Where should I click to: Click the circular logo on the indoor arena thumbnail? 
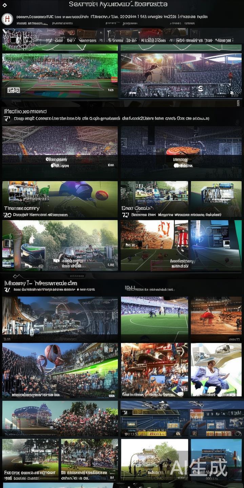coord(201,89)
